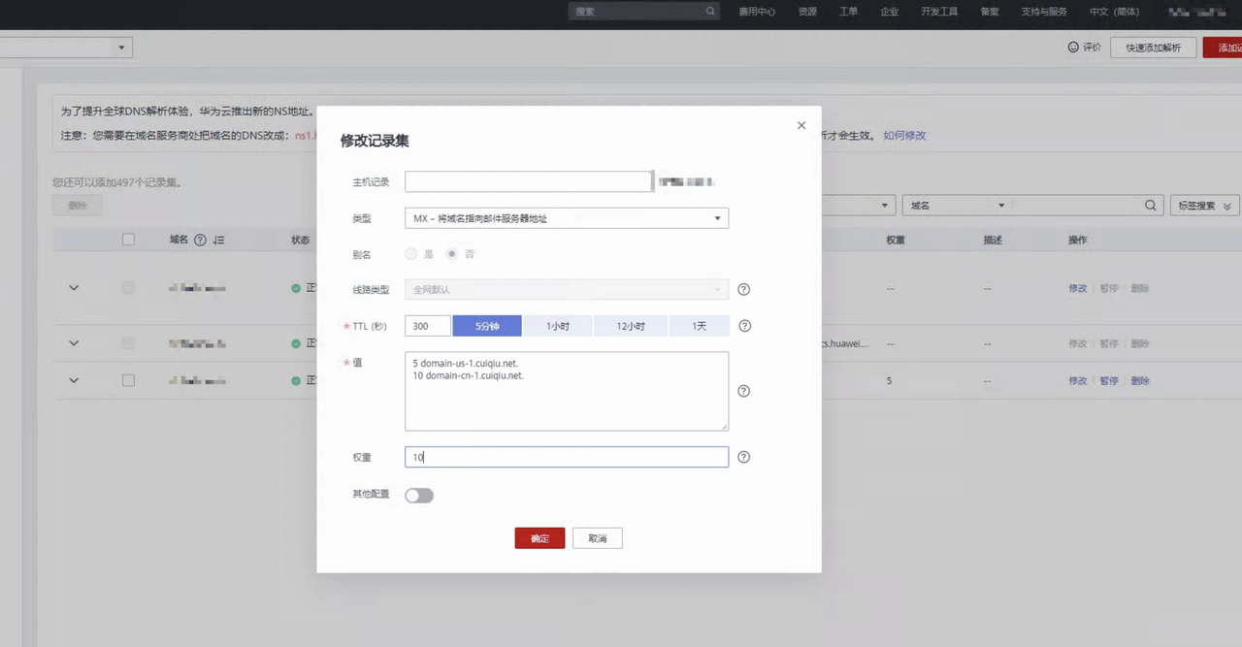Open the 线路类型 全网默认 dropdown
1242x647 pixels.
coord(567,289)
